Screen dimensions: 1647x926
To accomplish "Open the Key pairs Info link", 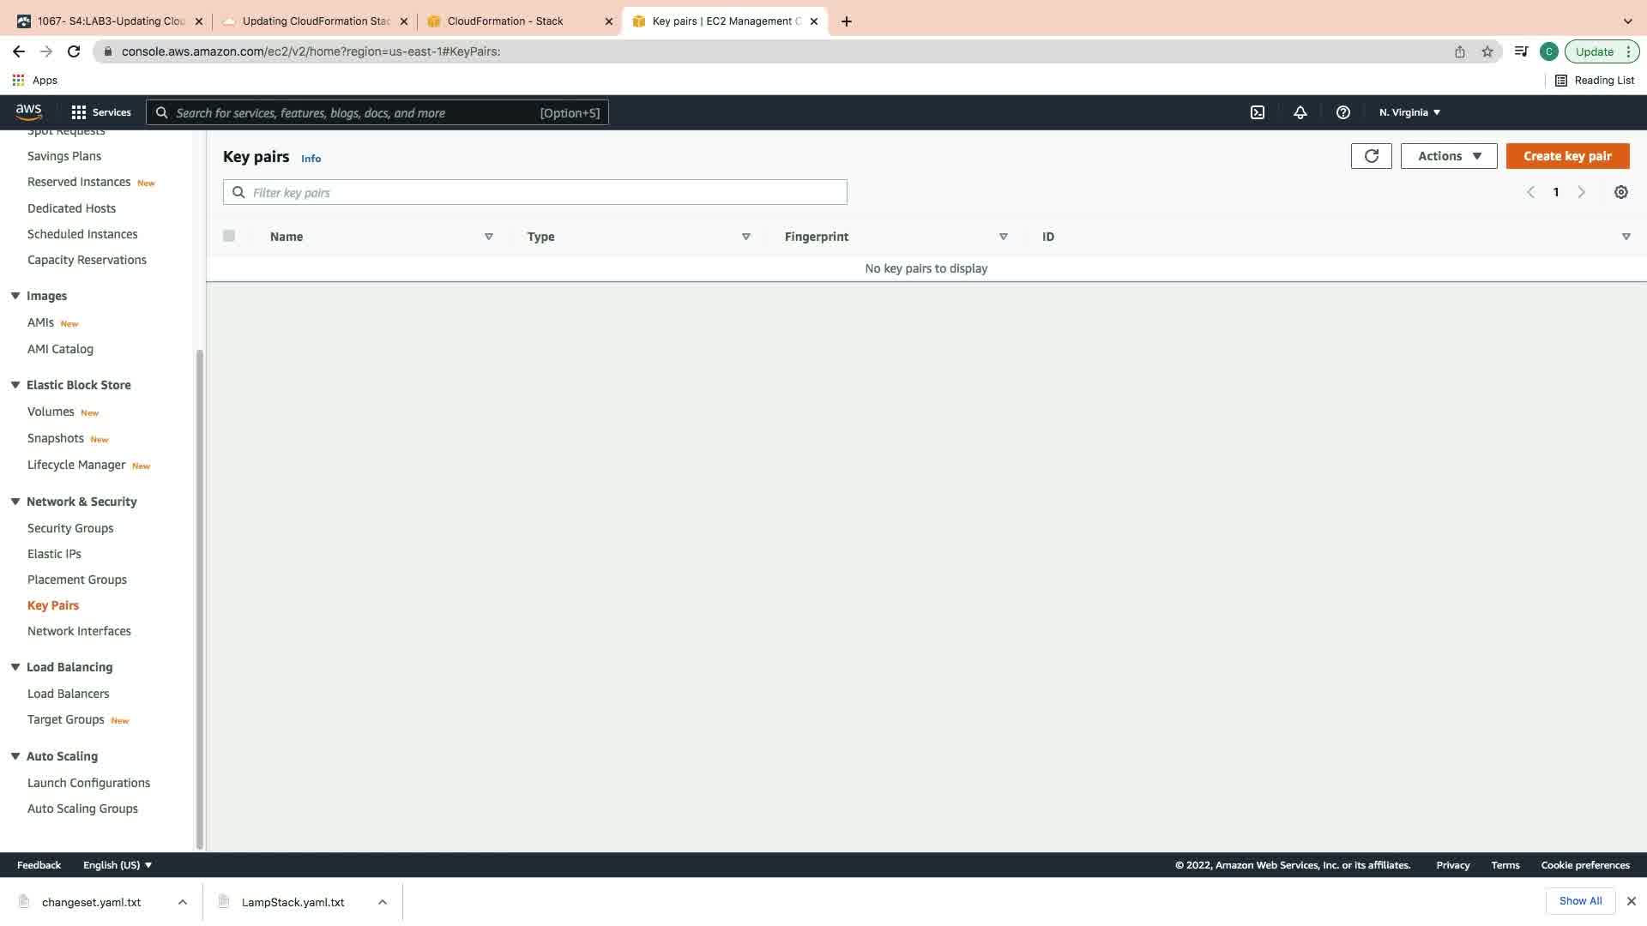I will click(x=311, y=159).
